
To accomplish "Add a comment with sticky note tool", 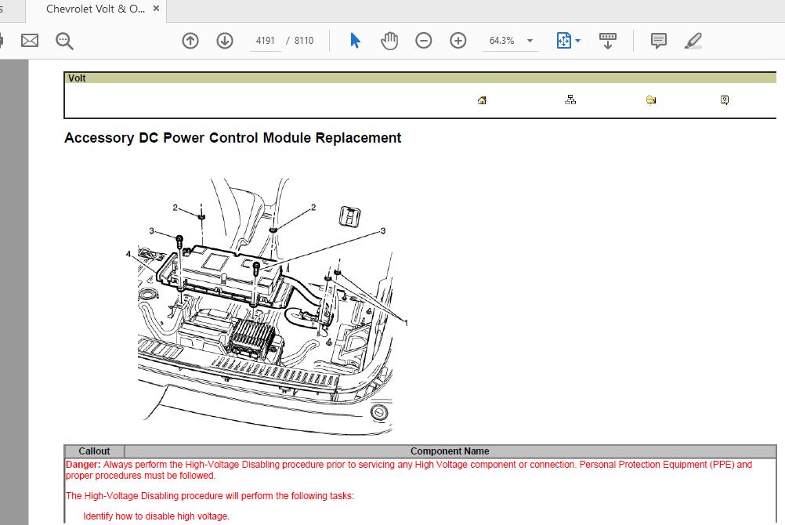I will click(x=658, y=41).
